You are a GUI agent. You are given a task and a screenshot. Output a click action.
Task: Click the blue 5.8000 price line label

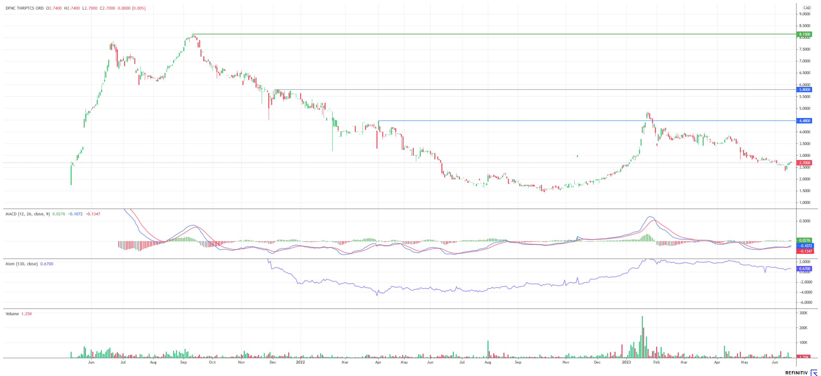pos(804,90)
